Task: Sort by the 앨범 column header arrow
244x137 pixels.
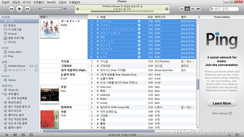Action: [x=47, y=17]
